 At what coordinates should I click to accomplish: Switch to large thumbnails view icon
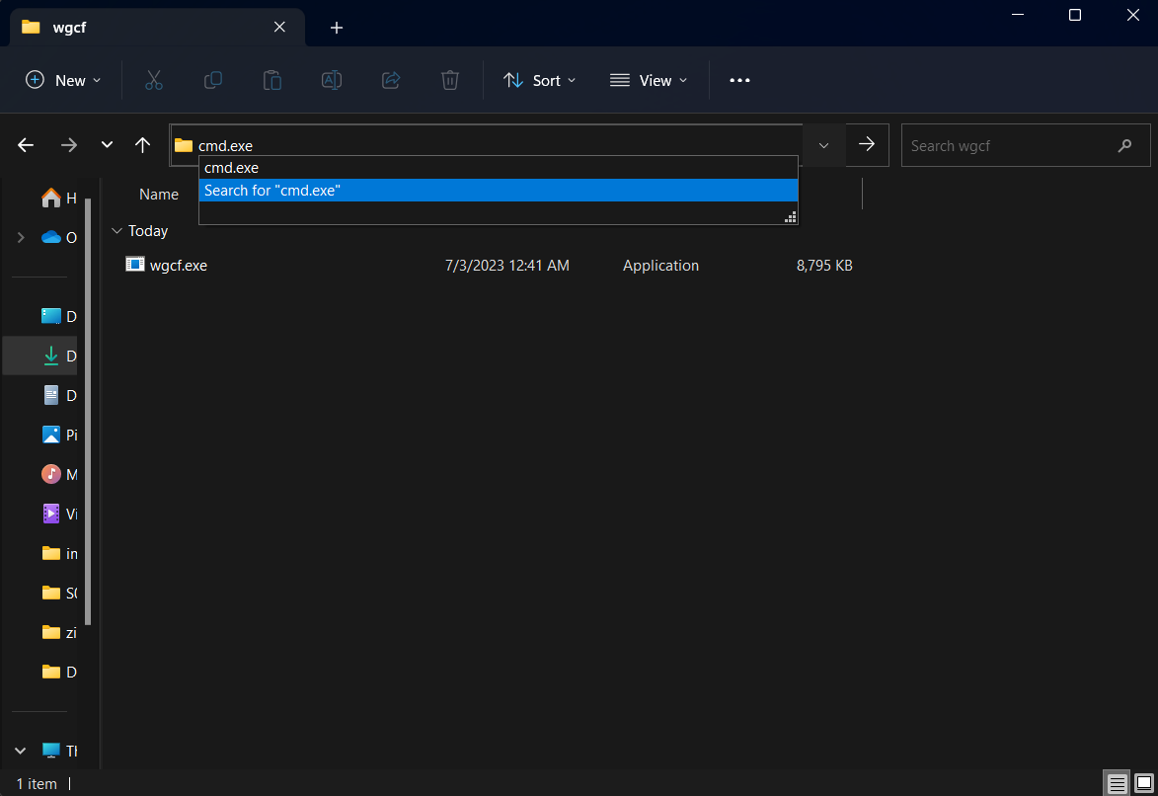[x=1143, y=784]
